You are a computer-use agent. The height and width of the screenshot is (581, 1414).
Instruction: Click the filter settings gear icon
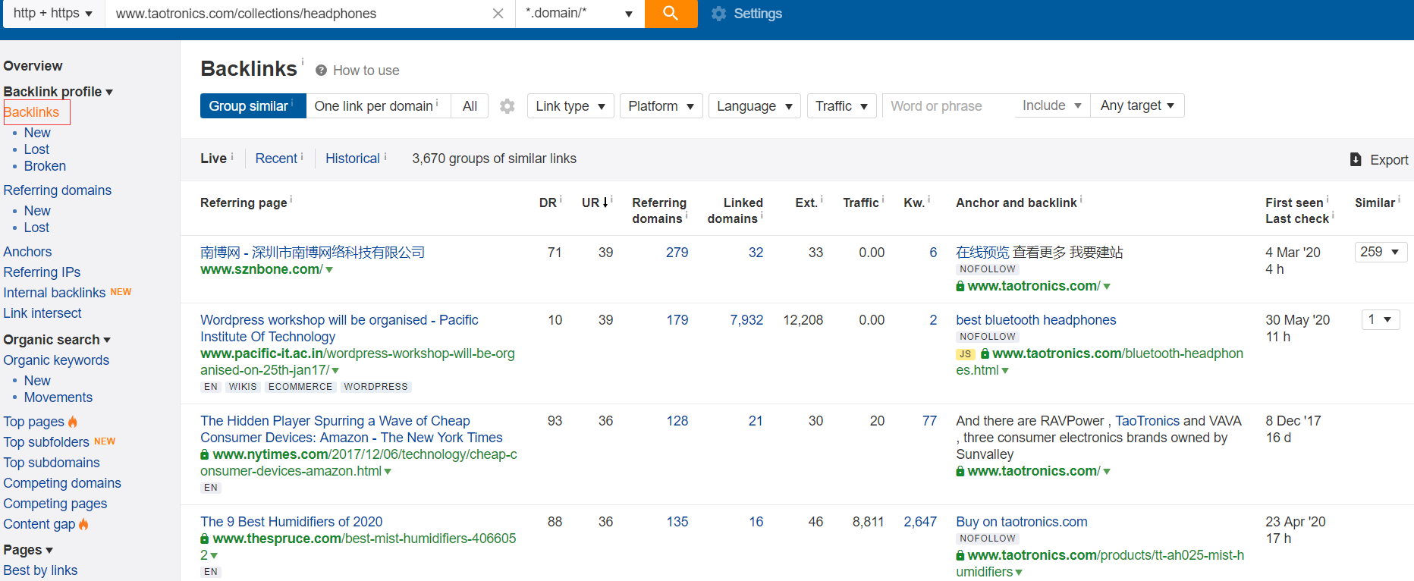507,106
